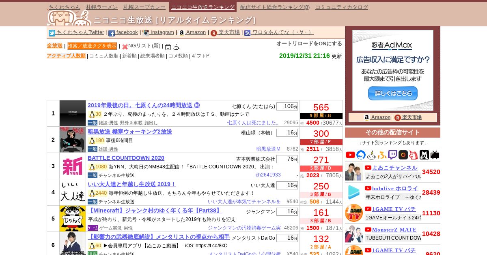The width and height of the screenshot is (487, 255).
Task: Open いい大人達と年越し生放送 2019 link
Action: coord(132,184)
